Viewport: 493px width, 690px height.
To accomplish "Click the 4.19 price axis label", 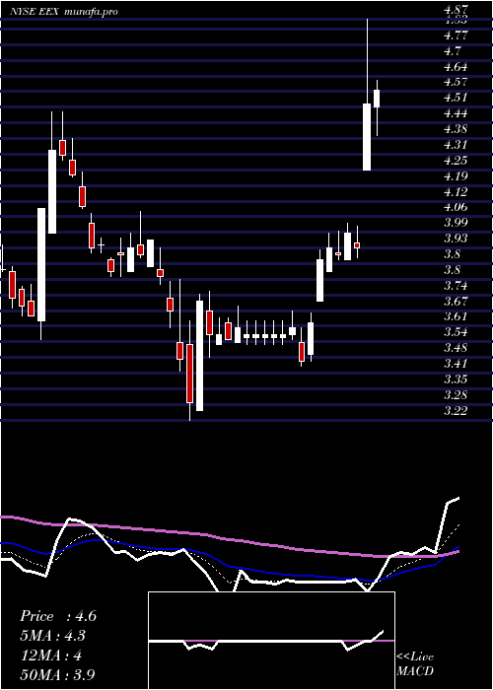I will point(457,176).
